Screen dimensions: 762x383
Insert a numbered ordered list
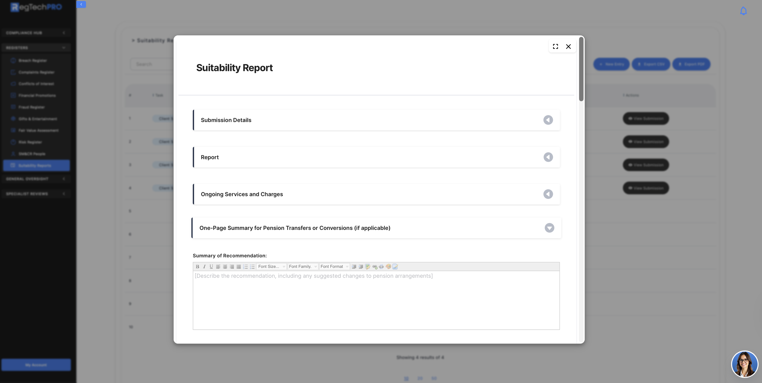tap(245, 267)
